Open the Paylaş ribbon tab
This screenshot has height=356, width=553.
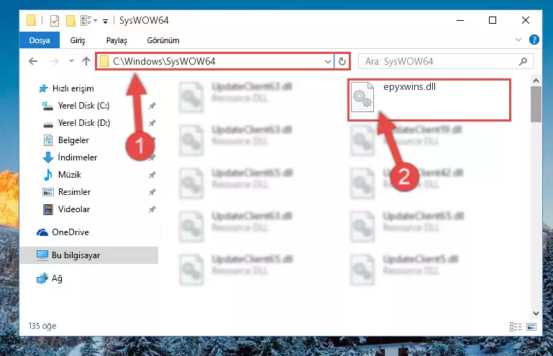click(x=116, y=40)
